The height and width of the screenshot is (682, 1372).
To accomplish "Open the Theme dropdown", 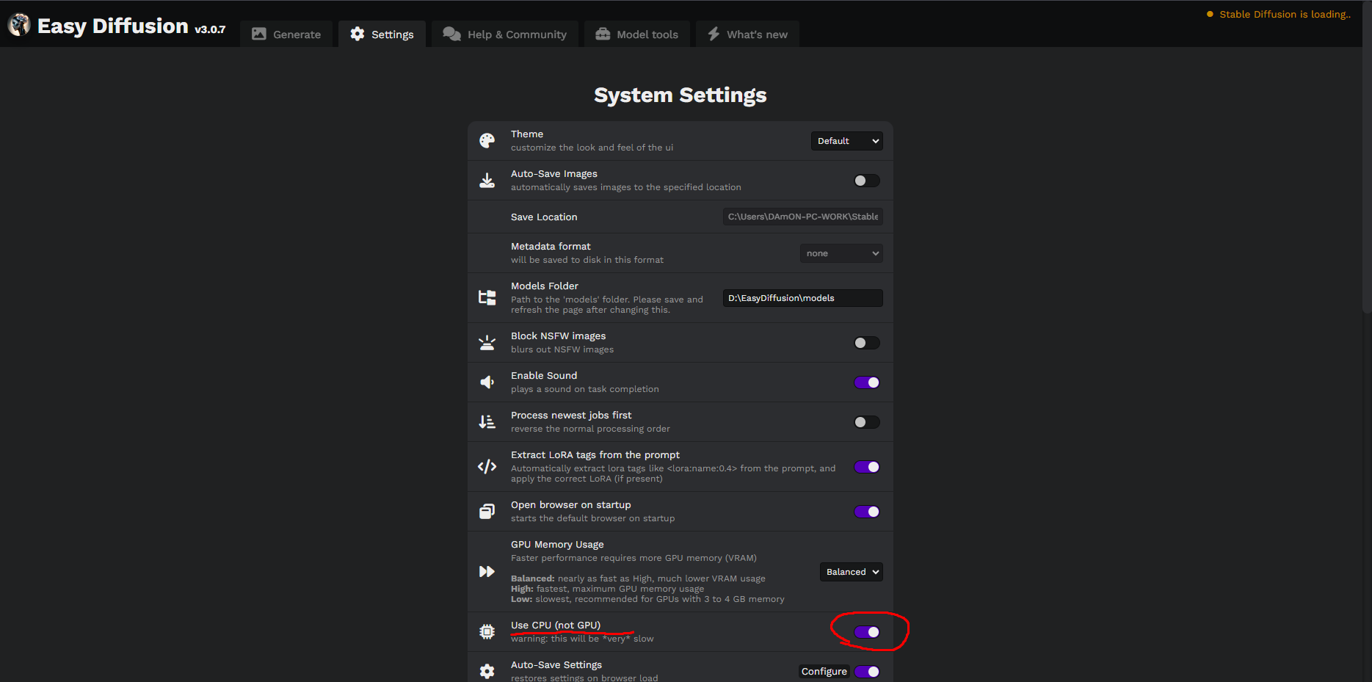I will pos(846,140).
